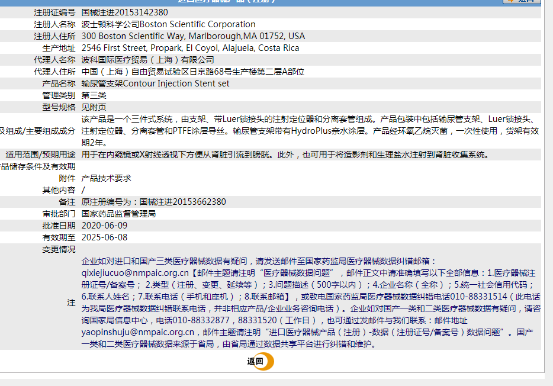Click phone number 010-88331514 in the notice
553x386 pixels.
pos(478,297)
